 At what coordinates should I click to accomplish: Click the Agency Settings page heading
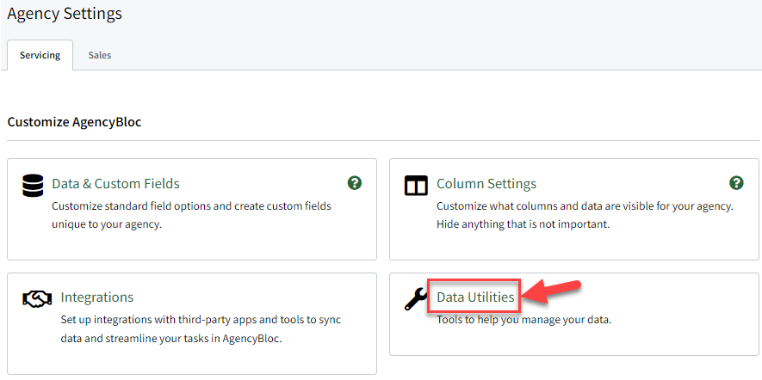pos(65,13)
